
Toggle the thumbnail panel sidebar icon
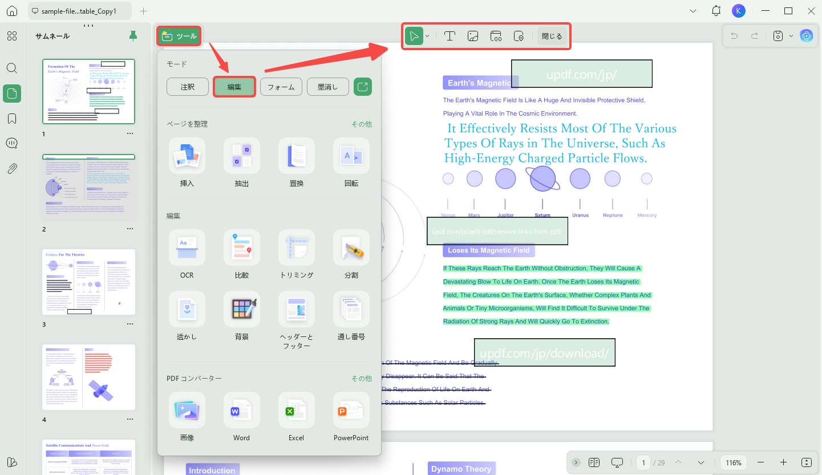pyautogui.click(x=12, y=94)
